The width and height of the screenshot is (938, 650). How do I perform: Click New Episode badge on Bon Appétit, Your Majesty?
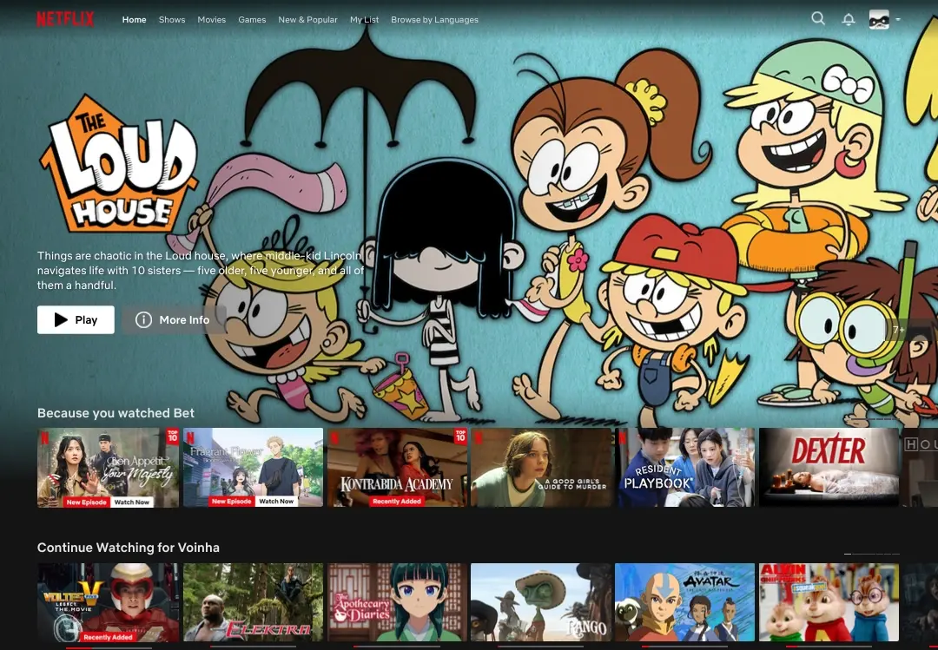[x=86, y=502]
